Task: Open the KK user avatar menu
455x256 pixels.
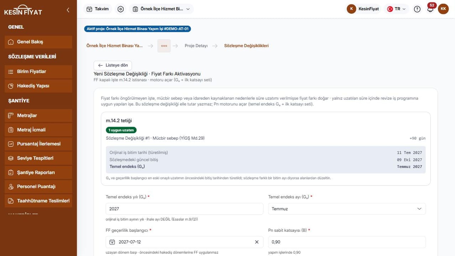Action: [443, 9]
